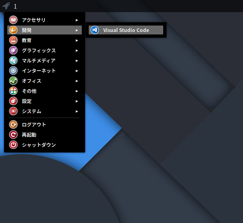Choose 再起動 from the menu
243x223 pixels.
(45, 135)
